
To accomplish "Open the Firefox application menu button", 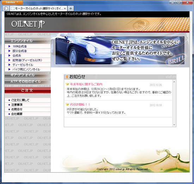I will click(x=12, y=2).
